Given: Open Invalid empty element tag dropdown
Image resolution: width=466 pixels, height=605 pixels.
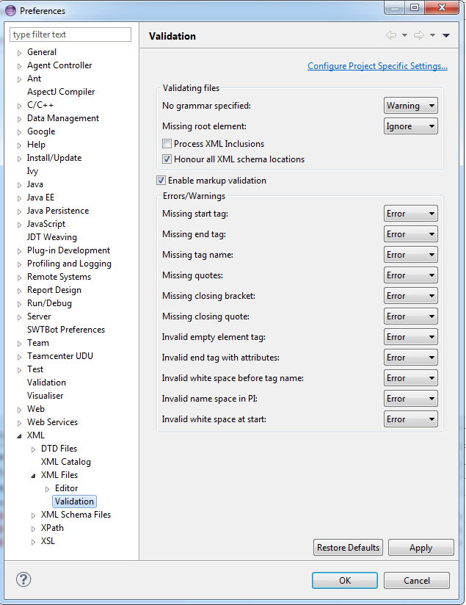Looking at the screenshot, I should (x=410, y=337).
